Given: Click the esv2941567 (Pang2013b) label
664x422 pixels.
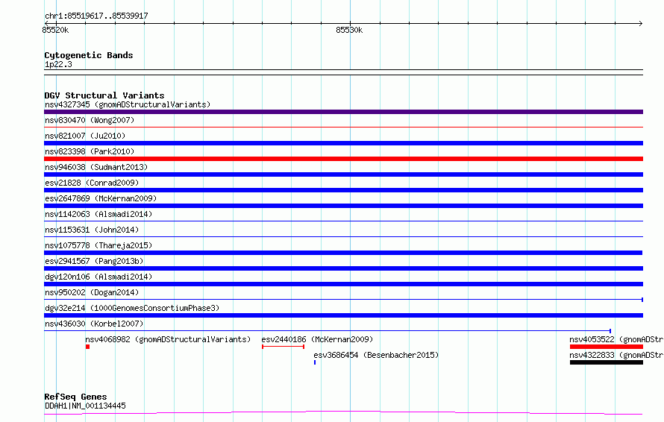Looking at the screenshot, I should (94, 261).
